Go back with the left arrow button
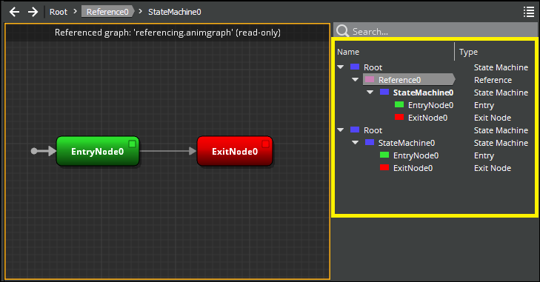Viewport: 540px width, 282px height. point(14,12)
